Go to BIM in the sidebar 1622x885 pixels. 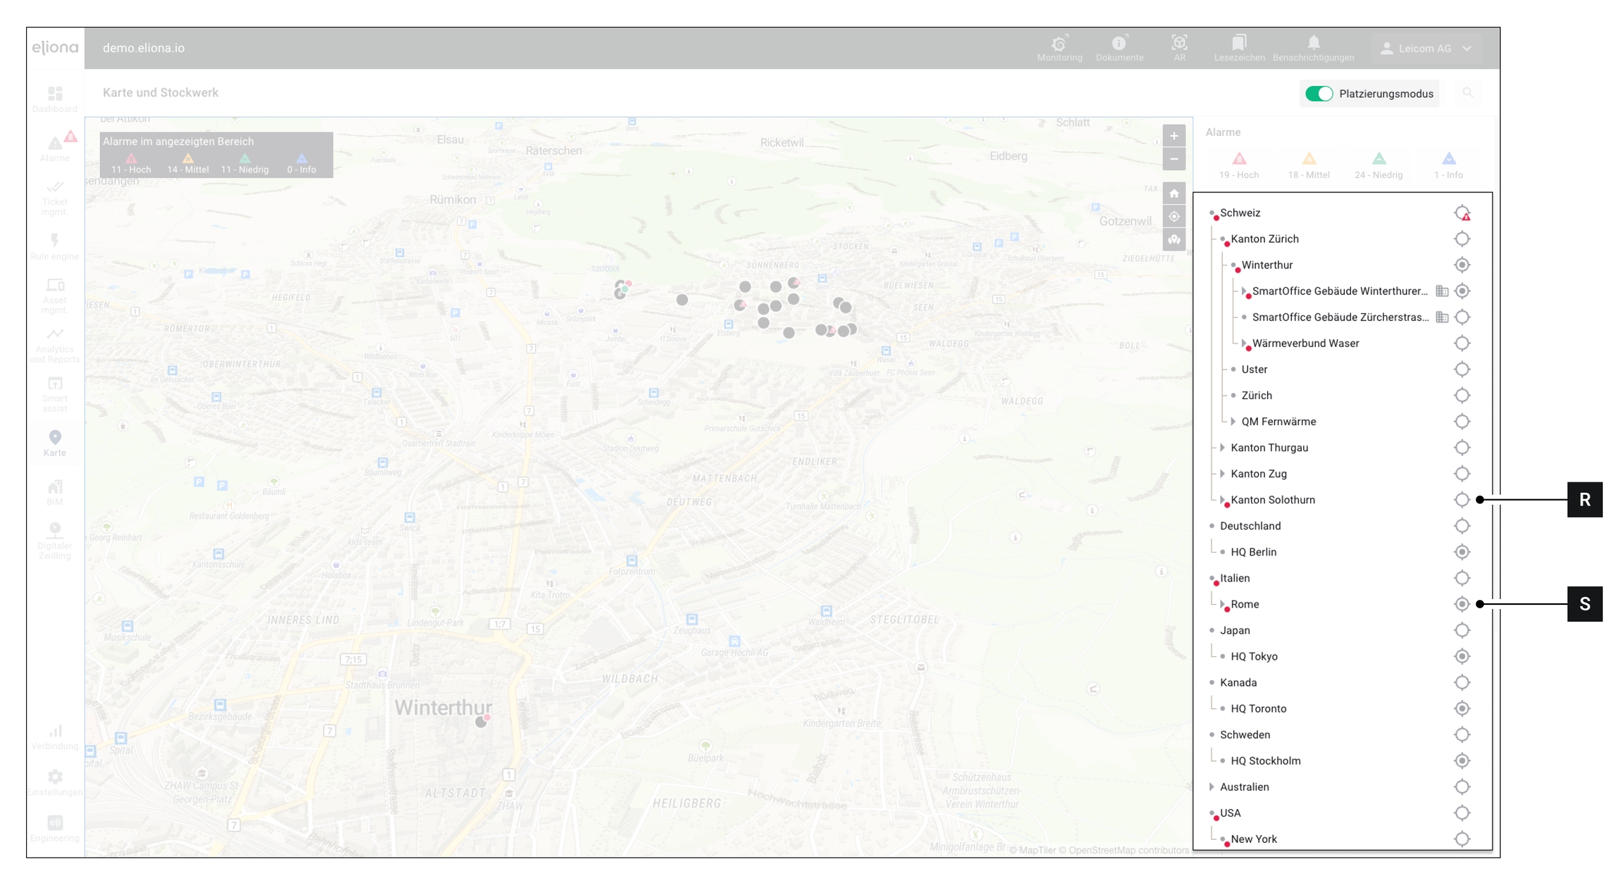point(55,492)
